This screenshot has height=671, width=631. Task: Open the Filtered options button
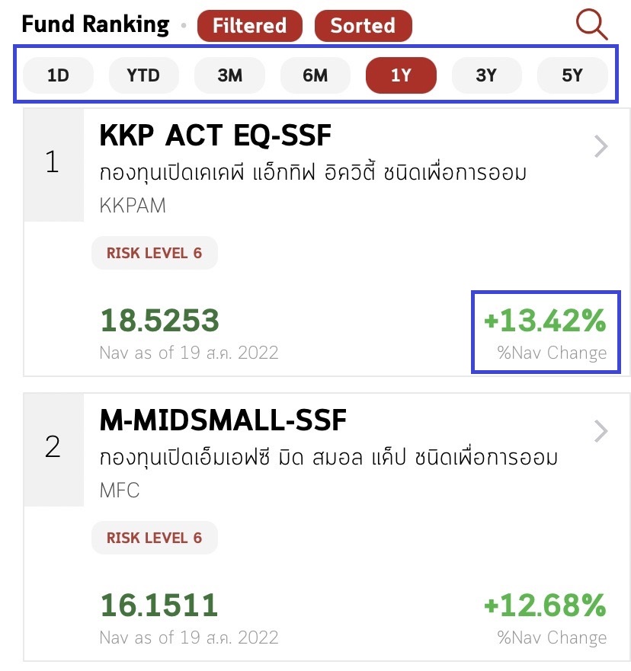click(x=249, y=26)
